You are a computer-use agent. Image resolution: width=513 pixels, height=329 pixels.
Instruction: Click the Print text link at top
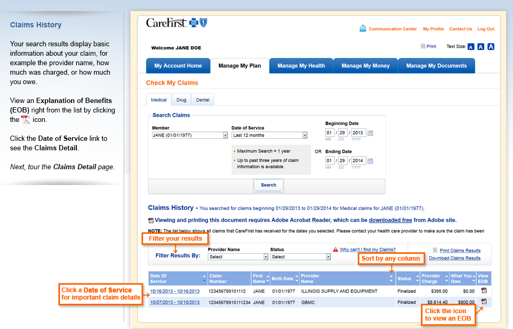click(x=431, y=46)
